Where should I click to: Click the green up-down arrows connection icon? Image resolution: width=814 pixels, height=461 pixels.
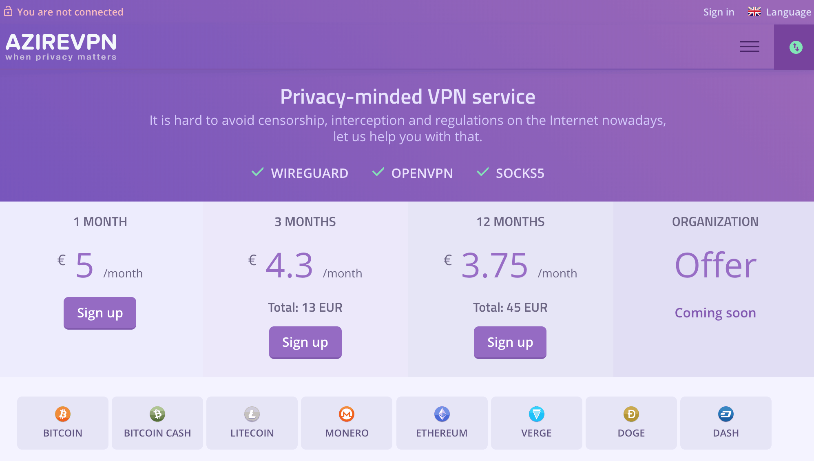(795, 47)
